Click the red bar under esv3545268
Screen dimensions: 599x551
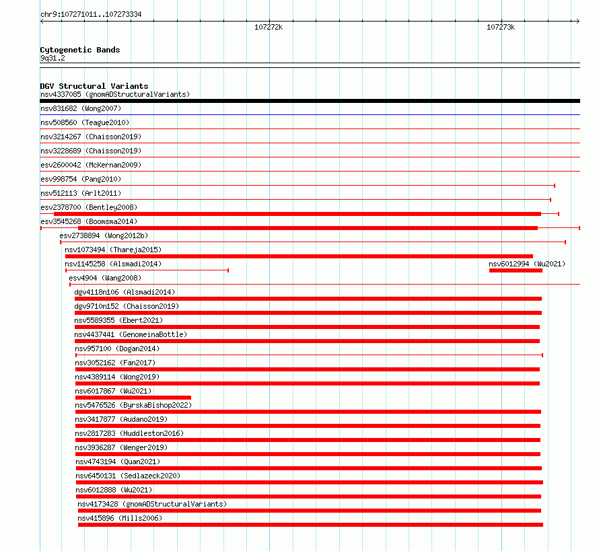pos(308,228)
